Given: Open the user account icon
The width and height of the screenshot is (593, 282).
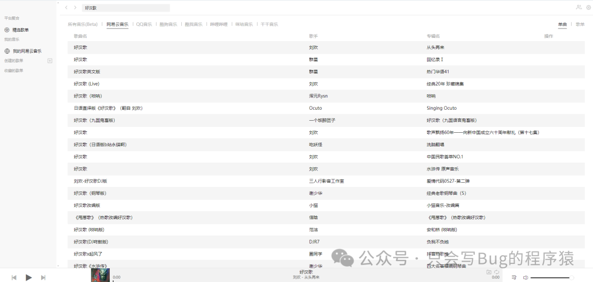Looking at the screenshot, I should [x=579, y=7].
